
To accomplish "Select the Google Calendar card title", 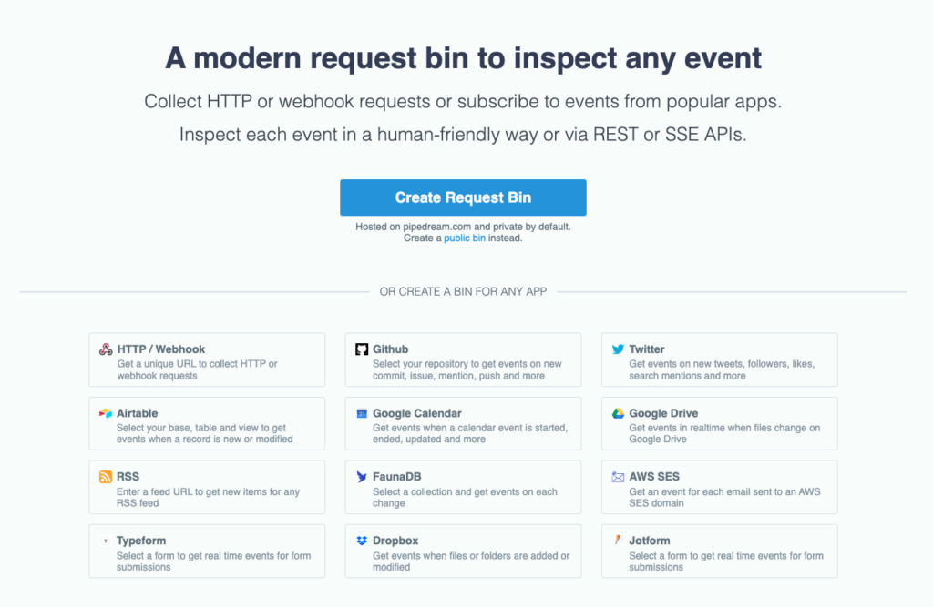I will pos(417,413).
